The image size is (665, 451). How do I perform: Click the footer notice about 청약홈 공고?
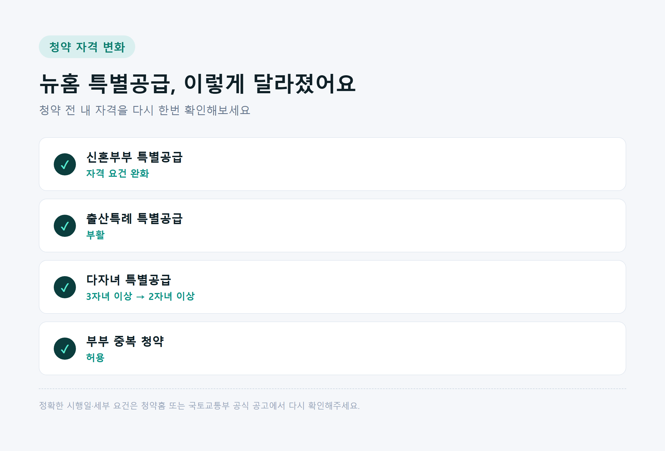(199, 406)
